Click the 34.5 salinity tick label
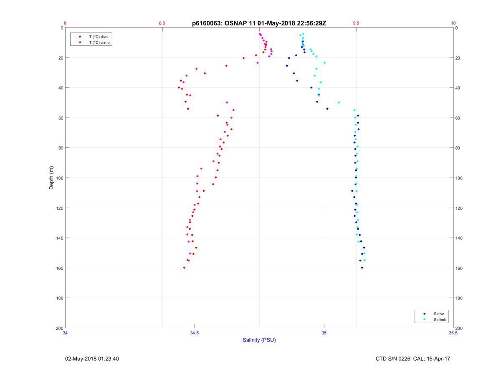 (x=195, y=333)
